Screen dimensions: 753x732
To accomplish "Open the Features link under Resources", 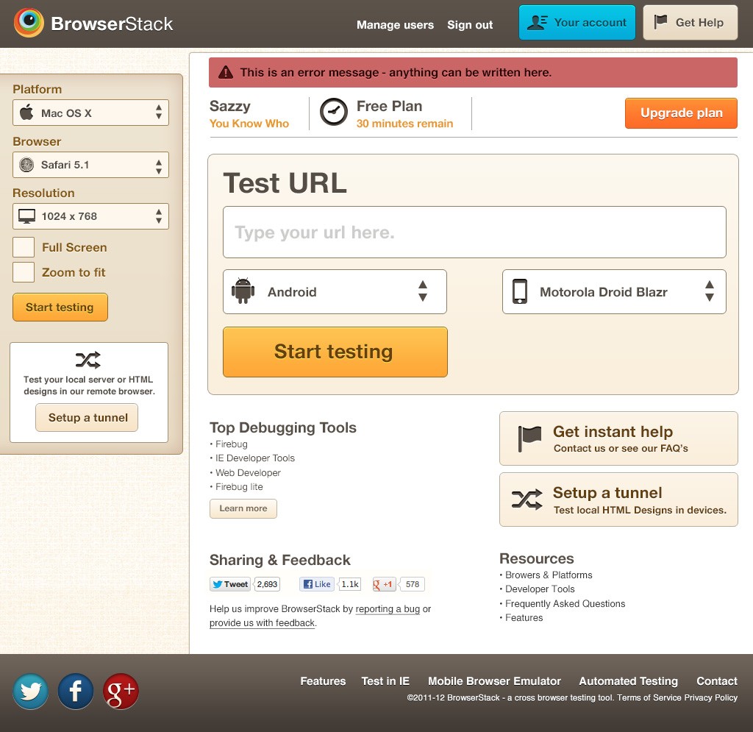I will (x=524, y=618).
